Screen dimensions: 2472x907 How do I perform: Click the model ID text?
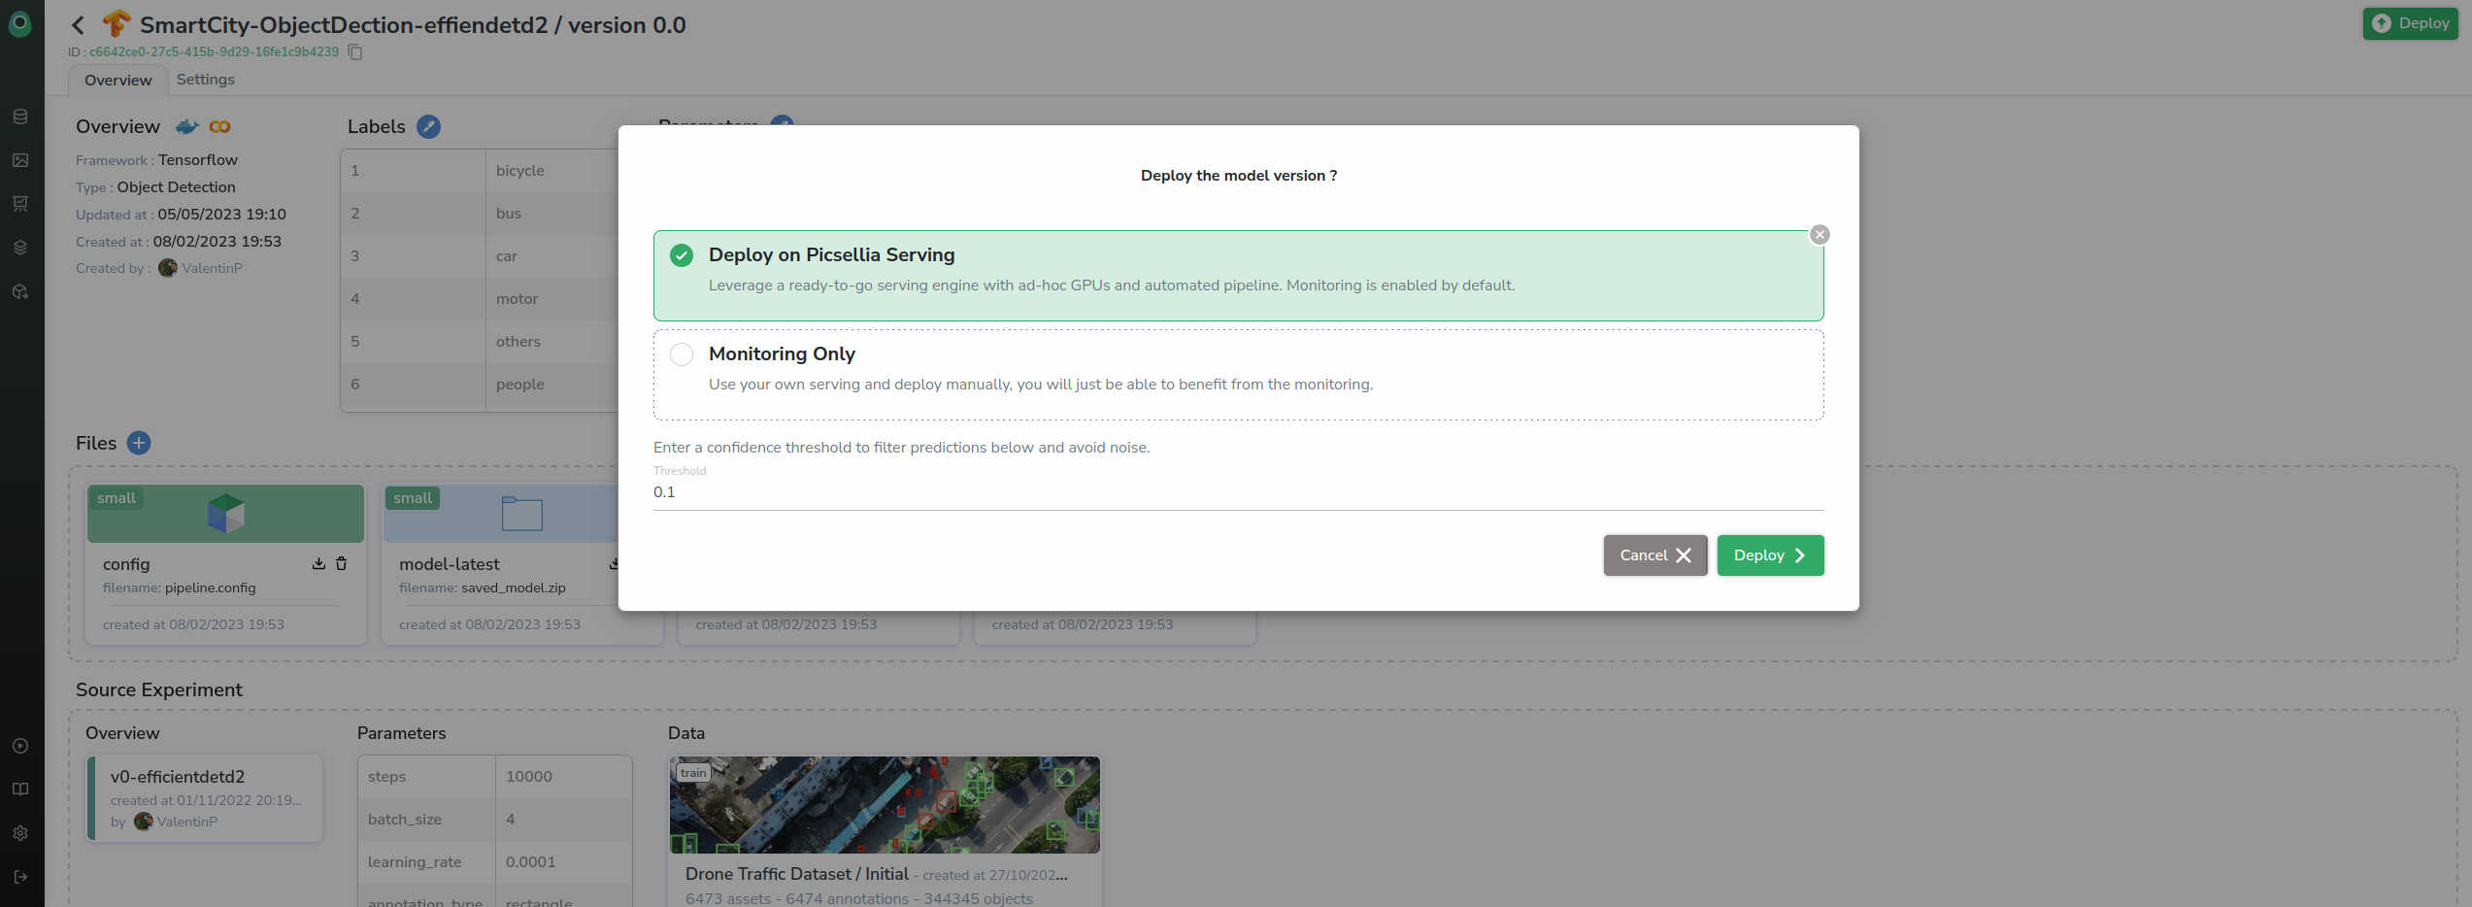tap(214, 51)
